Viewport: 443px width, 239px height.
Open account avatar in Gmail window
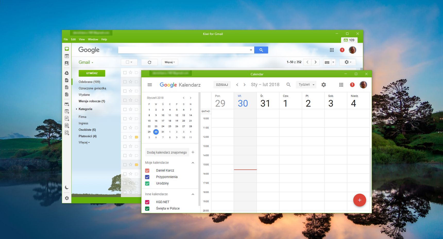pos(353,50)
